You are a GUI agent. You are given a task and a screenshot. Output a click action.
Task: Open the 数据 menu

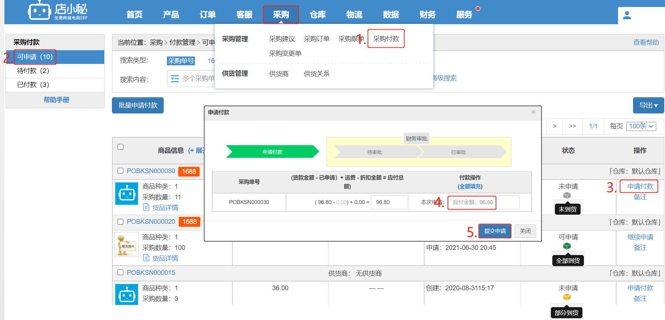coord(391,15)
